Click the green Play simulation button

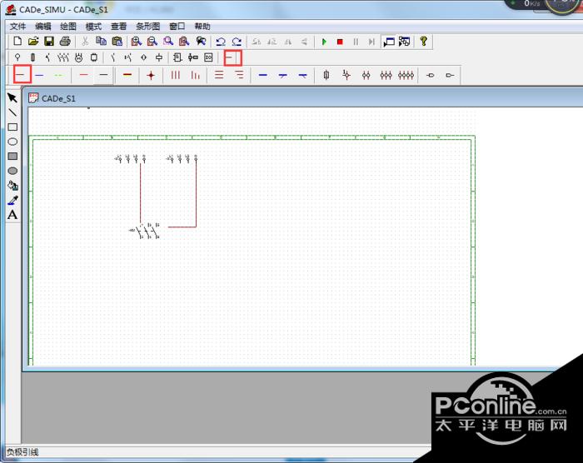click(x=324, y=42)
